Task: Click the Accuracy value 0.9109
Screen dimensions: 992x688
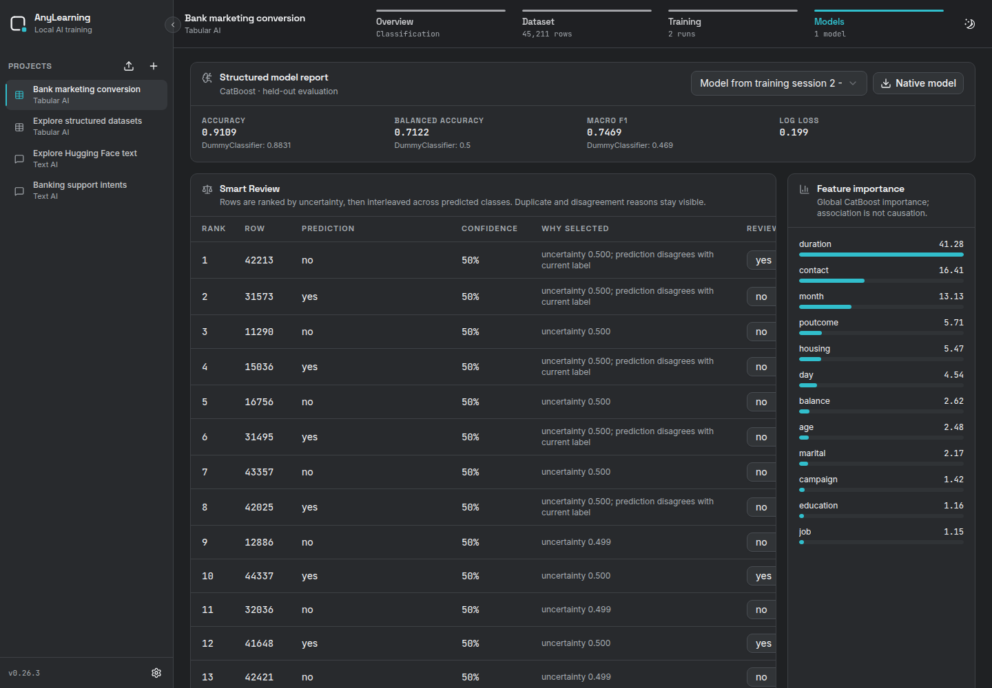Action: click(219, 132)
